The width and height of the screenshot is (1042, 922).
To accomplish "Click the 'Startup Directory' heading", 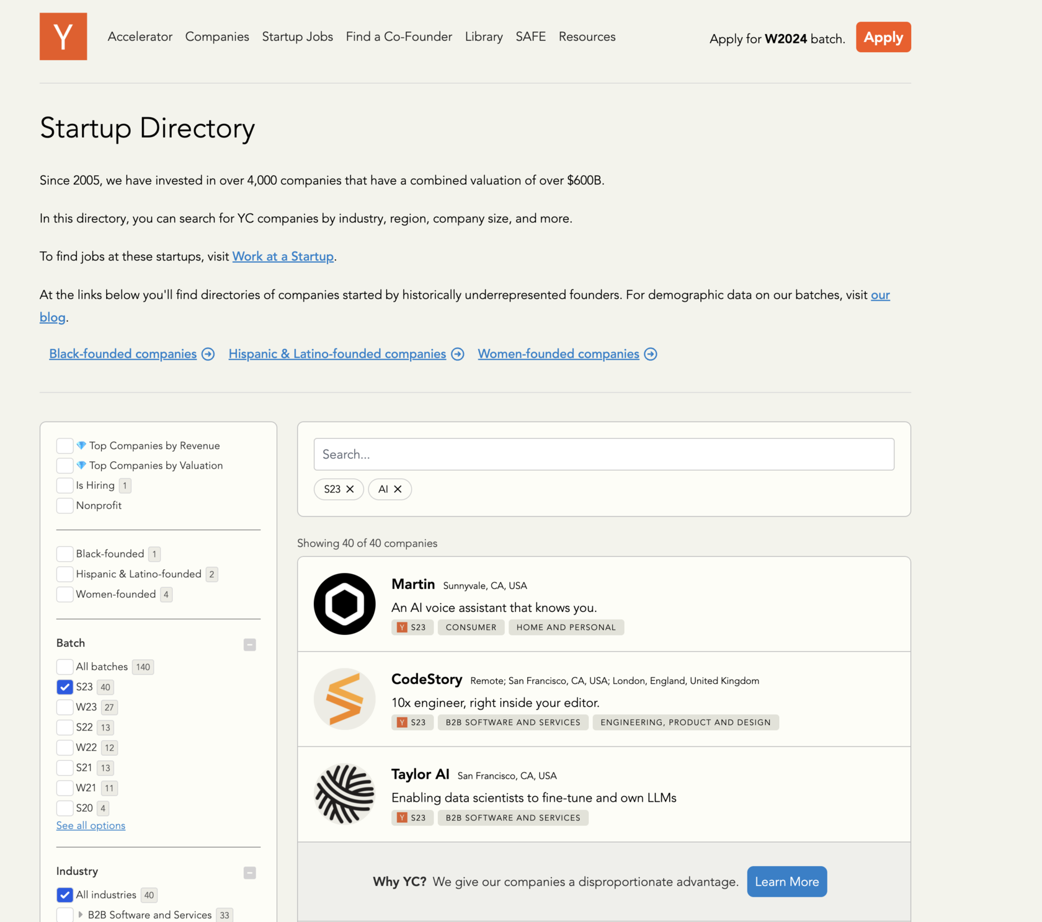I will [x=148, y=128].
